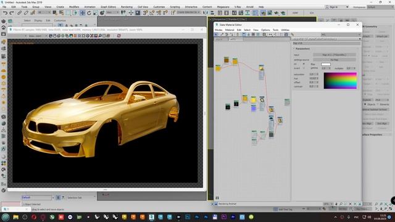The width and height of the screenshot is (395, 222).
Task: Select the Objects radio button in right panel
Action: coord(365,104)
